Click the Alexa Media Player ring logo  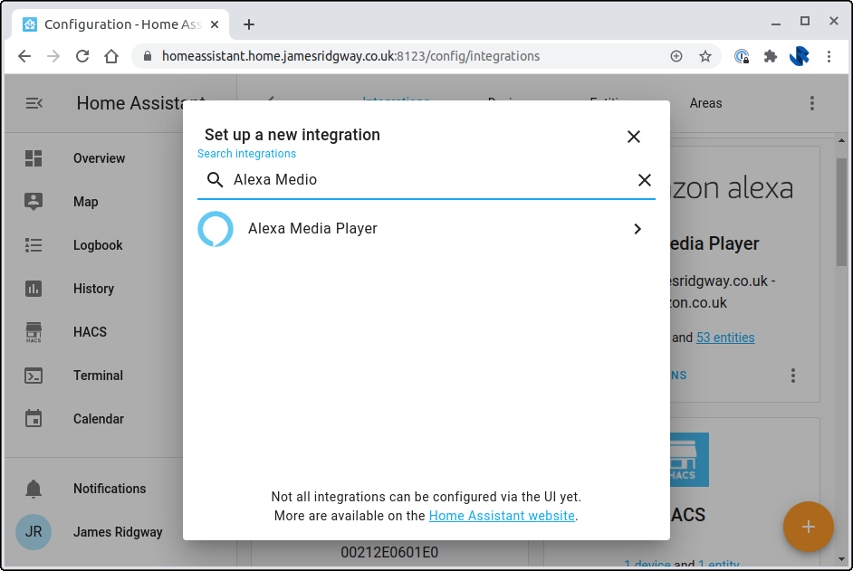[216, 229]
